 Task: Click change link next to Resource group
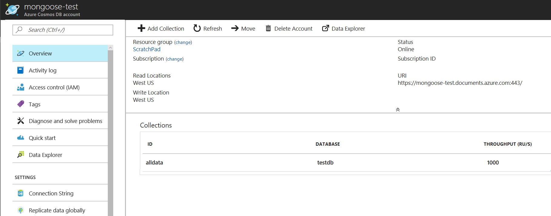[183, 42]
